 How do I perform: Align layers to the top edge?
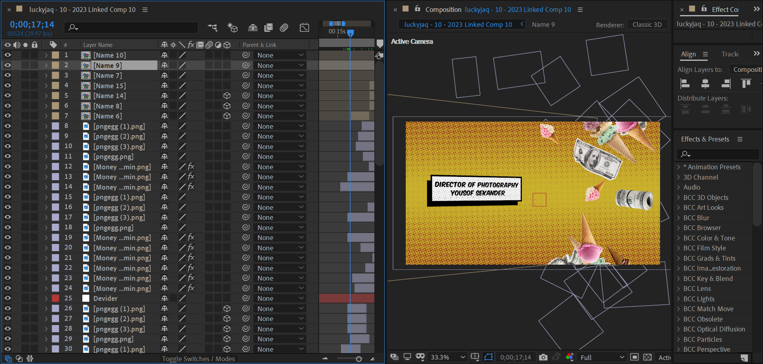pos(746,83)
